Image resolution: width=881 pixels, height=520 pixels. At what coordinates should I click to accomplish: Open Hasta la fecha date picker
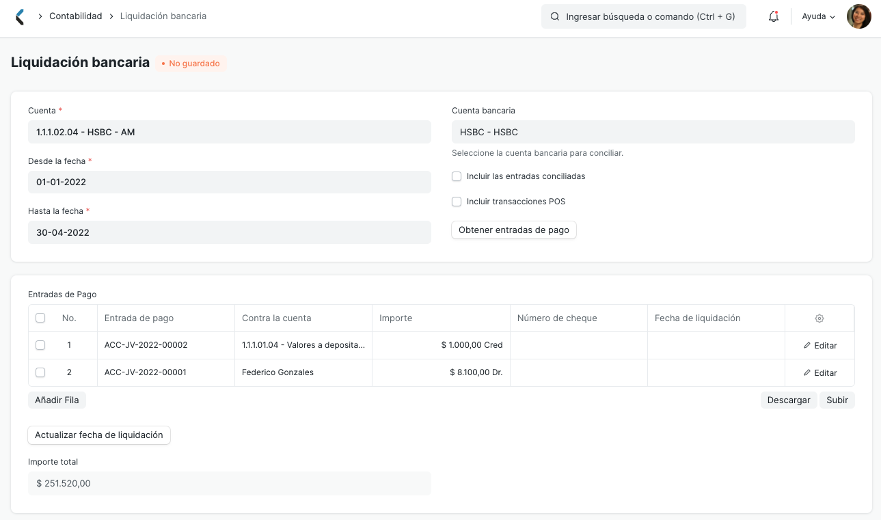tap(230, 232)
